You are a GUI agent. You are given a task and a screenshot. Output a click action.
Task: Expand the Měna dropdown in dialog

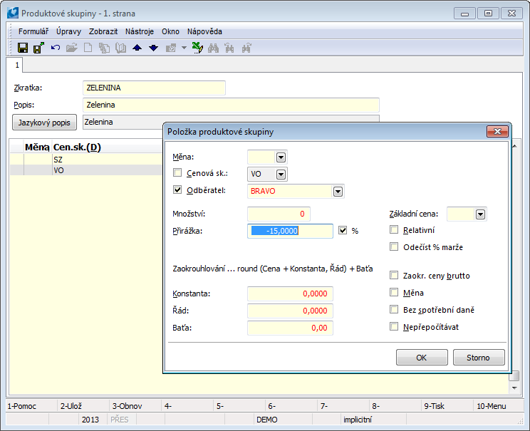(281, 157)
